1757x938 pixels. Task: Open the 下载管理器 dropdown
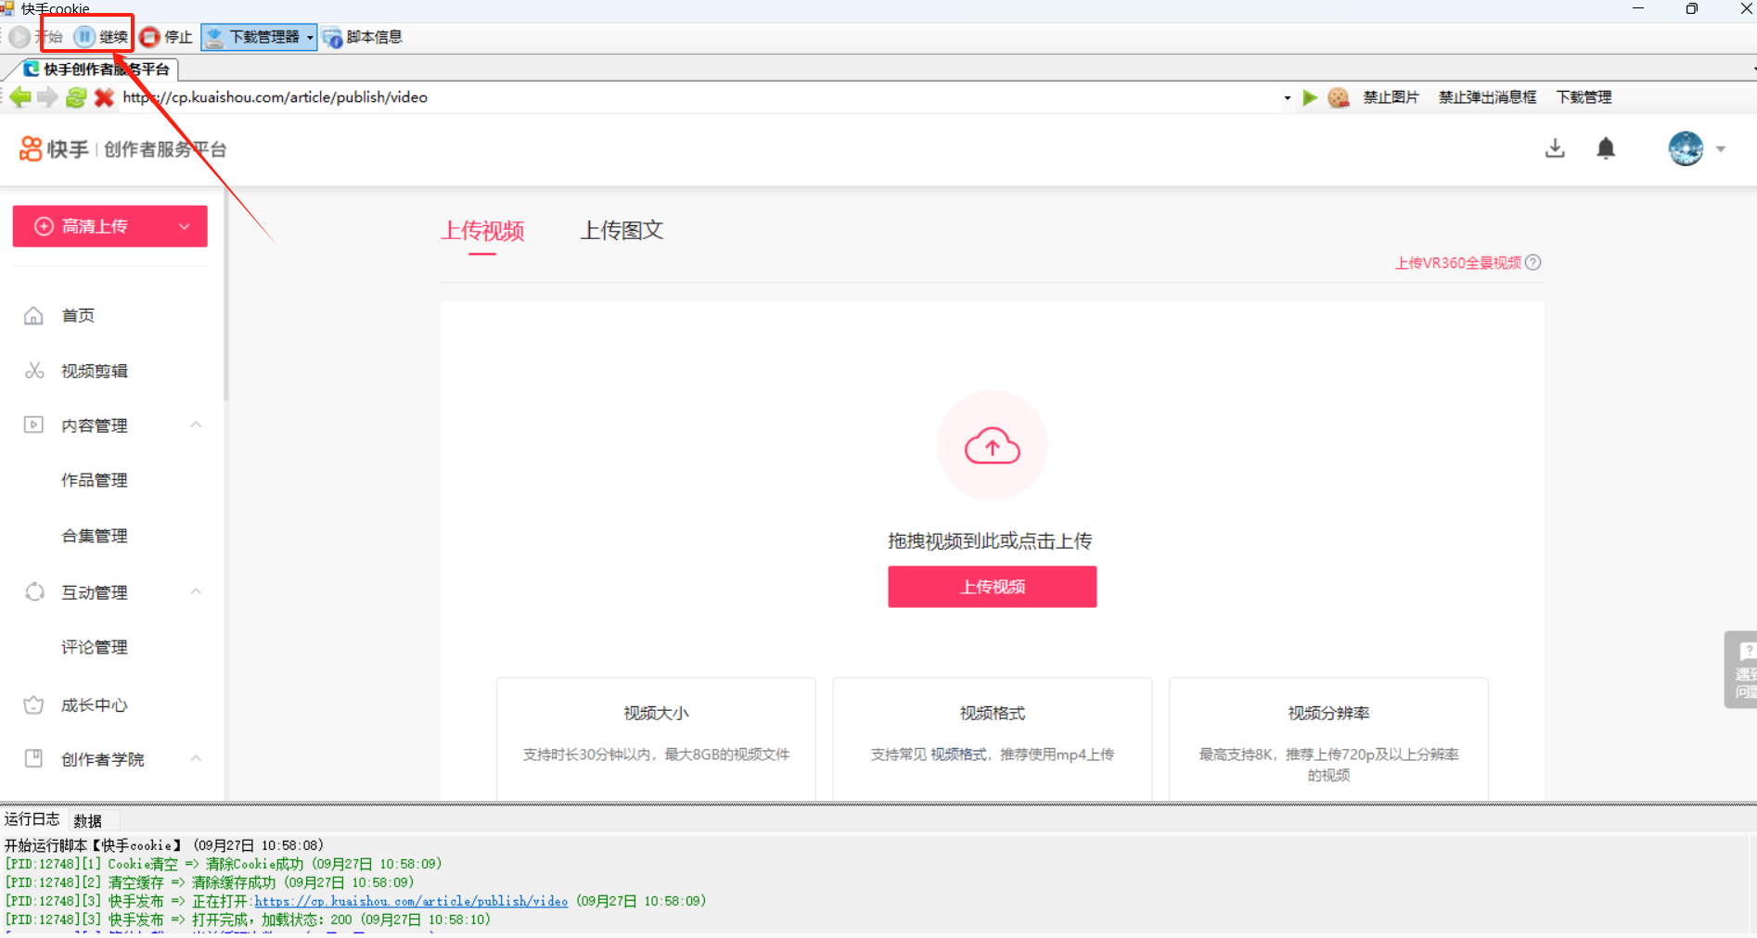tap(310, 37)
